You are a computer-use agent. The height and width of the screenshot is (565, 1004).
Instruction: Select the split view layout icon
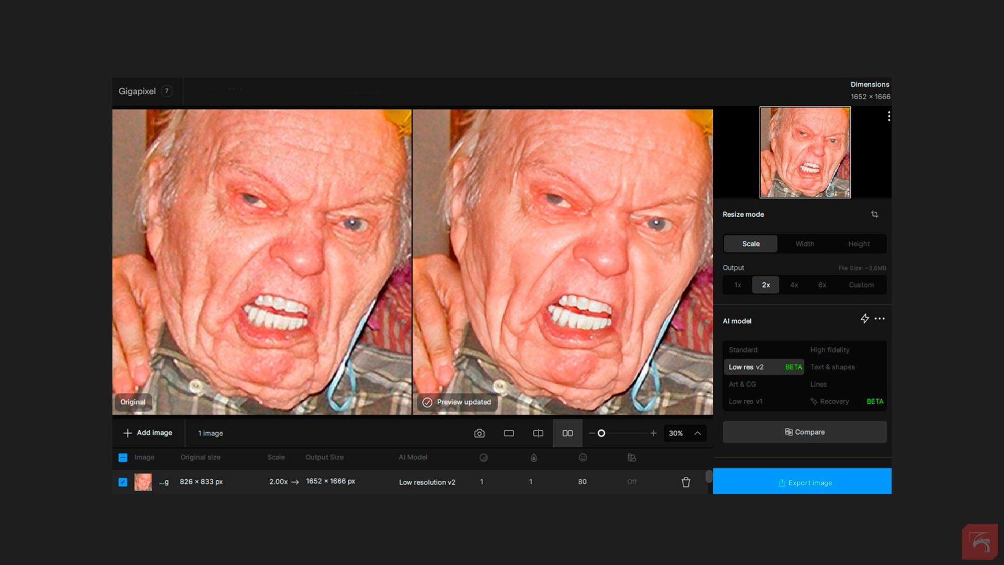(x=538, y=433)
